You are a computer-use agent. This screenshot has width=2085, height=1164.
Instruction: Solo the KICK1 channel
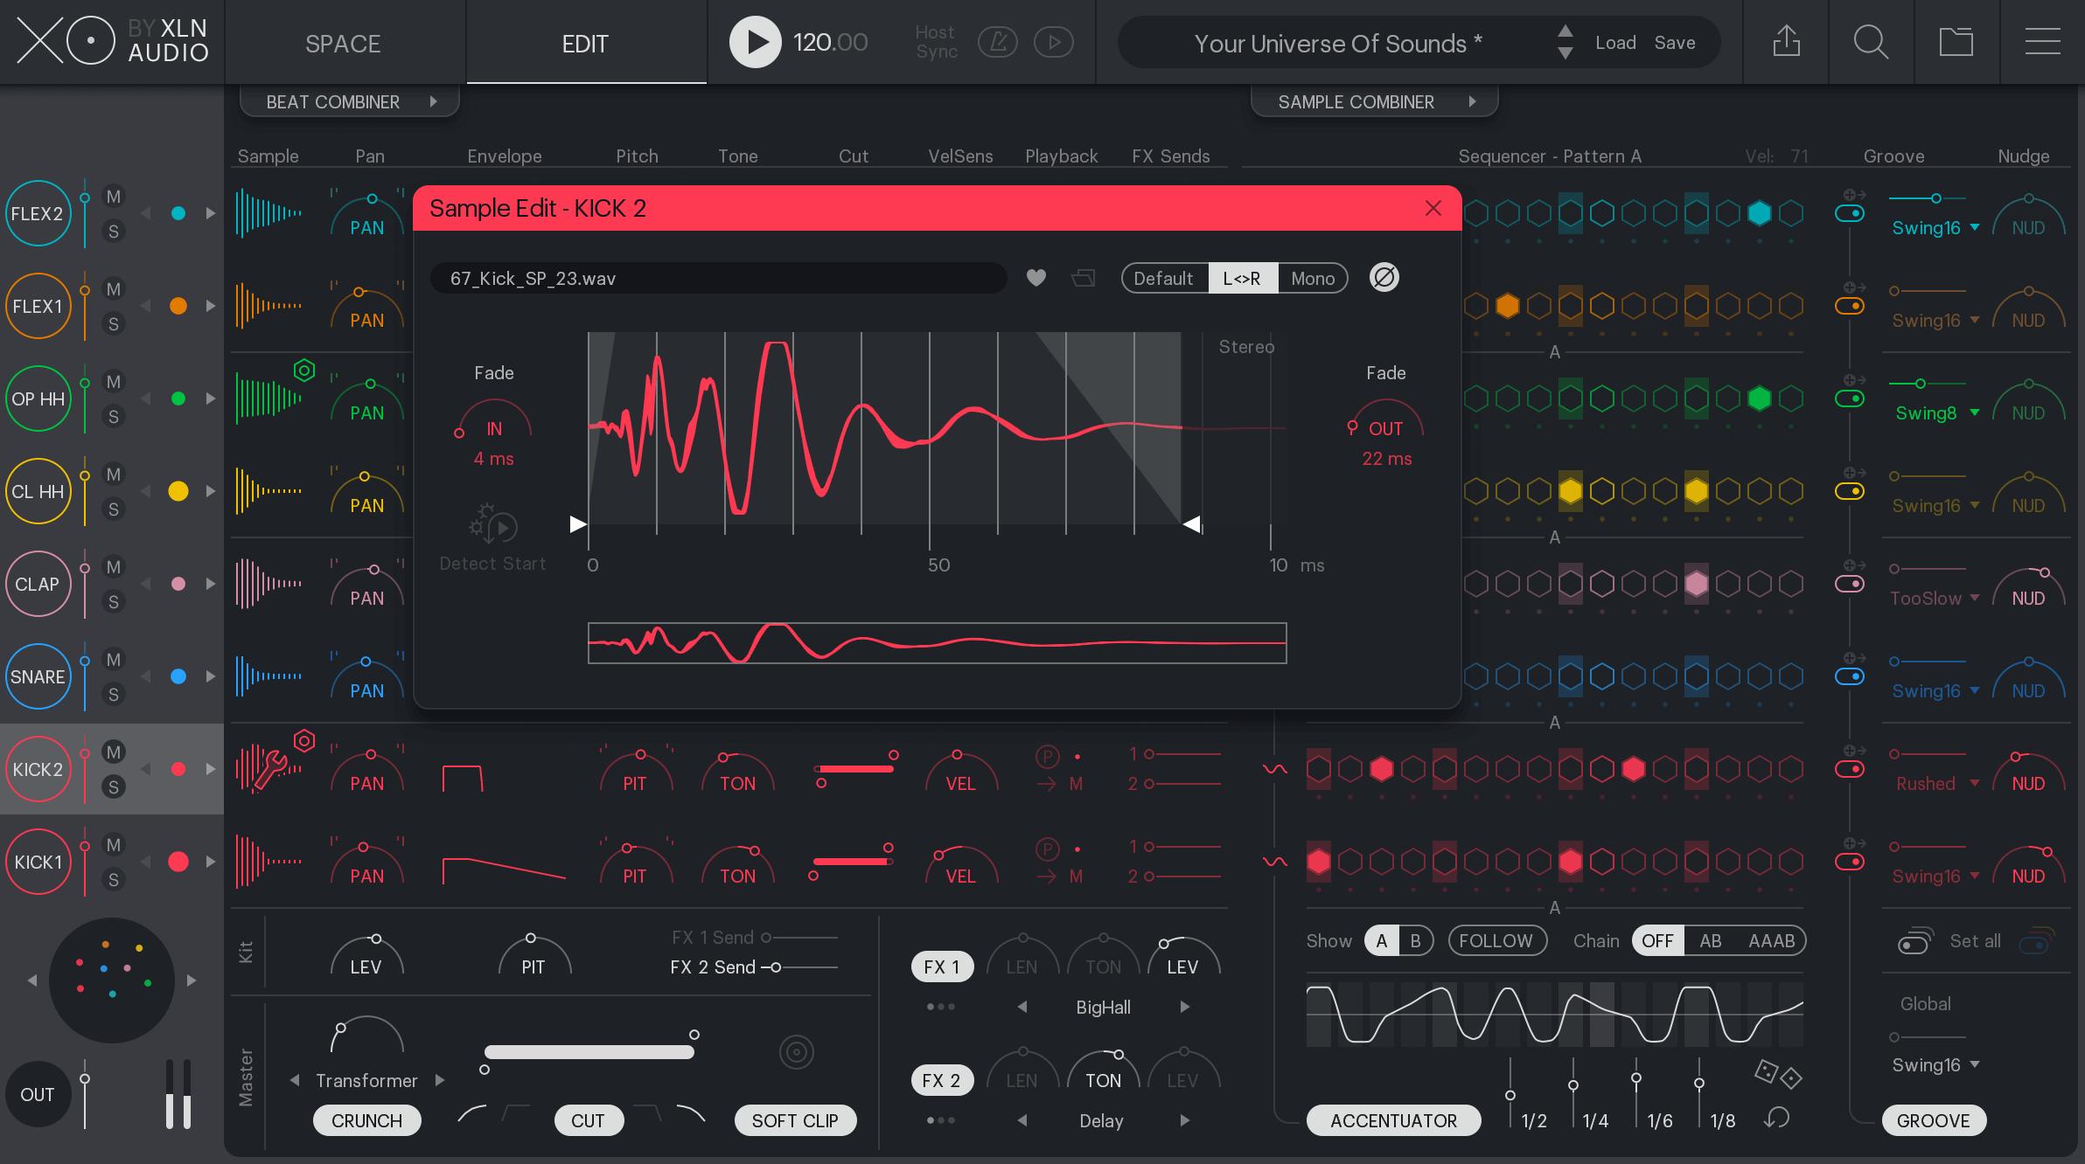click(113, 879)
